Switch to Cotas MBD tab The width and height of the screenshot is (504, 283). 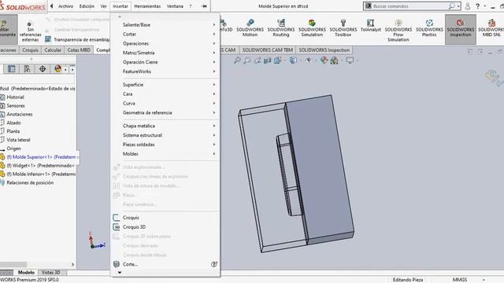pyautogui.click(x=79, y=50)
